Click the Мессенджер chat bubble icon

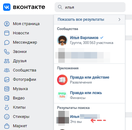pyautogui.click(x=7, y=42)
